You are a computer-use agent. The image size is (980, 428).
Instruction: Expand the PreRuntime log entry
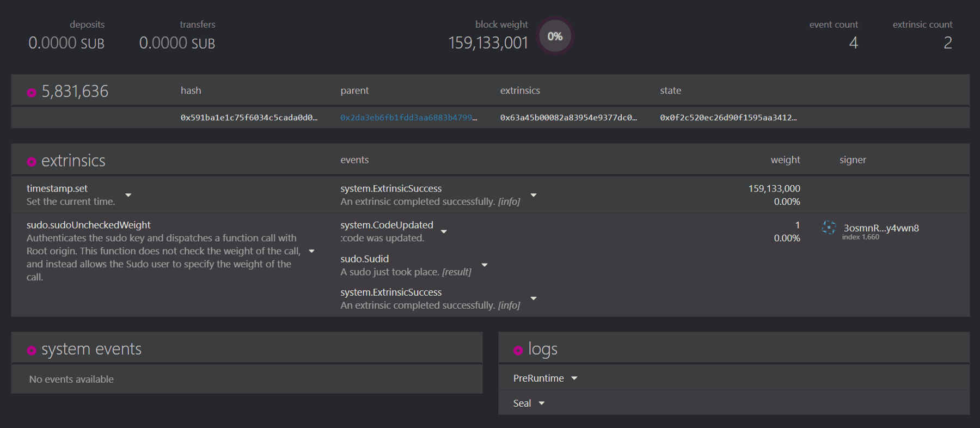pyautogui.click(x=574, y=378)
